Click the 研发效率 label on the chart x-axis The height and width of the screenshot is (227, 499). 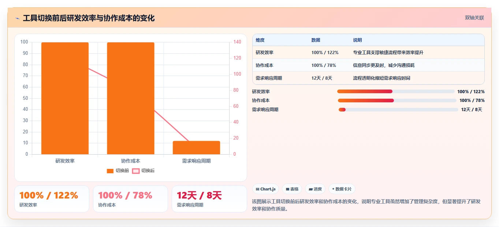pos(65,161)
